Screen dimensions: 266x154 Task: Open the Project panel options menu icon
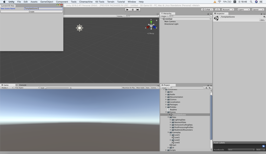pyautogui.click(x=211, y=85)
